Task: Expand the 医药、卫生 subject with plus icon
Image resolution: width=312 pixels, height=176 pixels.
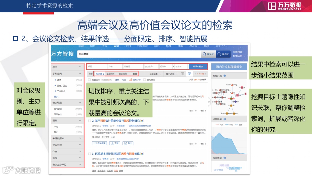Action: (x=55, y=85)
